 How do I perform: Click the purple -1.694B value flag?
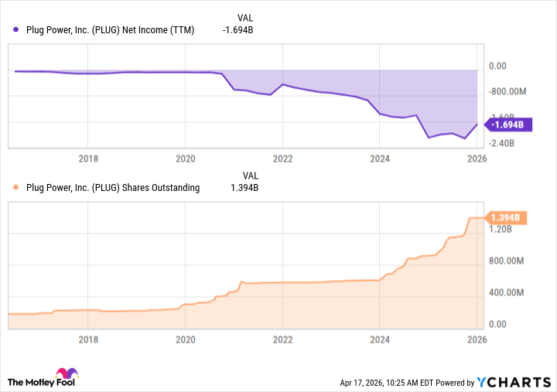pos(506,124)
